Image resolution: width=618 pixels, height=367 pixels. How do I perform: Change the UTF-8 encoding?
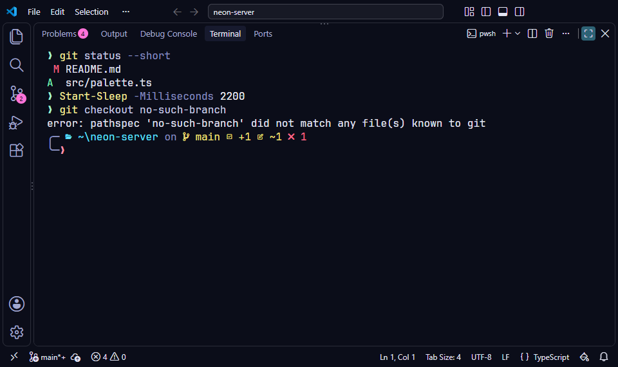482,357
